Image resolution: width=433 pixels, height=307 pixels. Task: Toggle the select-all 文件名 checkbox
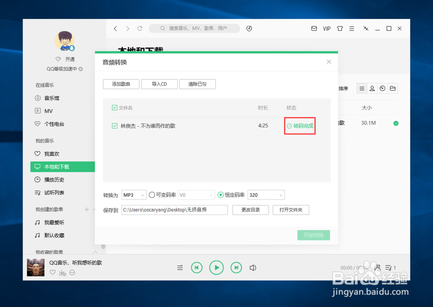[115, 108]
